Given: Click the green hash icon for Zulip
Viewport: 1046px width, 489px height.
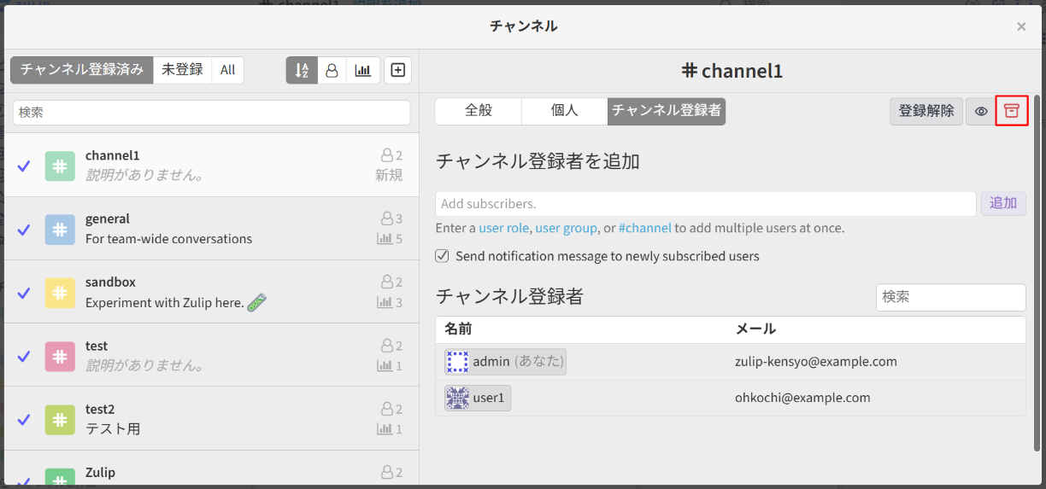Looking at the screenshot, I should coord(59,478).
